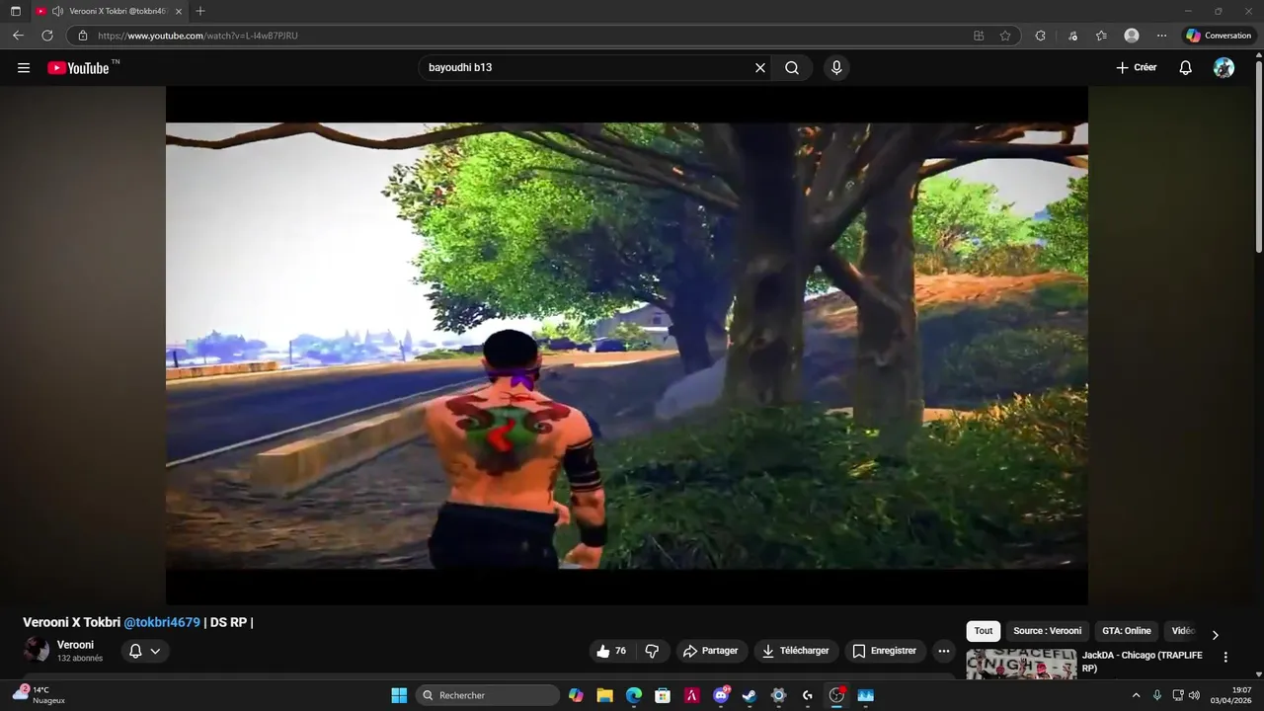This screenshot has height=711, width=1264.
Task: Install the site as app icon
Action: [979, 36]
